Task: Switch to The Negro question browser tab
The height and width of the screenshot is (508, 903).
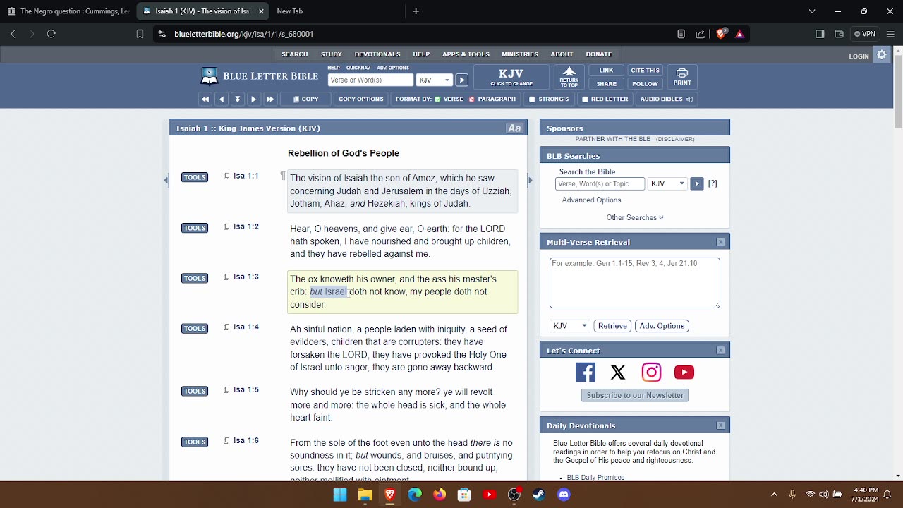Action: click(68, 11)
